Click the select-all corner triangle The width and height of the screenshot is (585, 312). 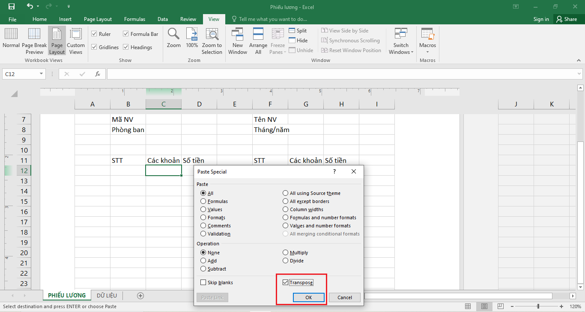point(14,94)
